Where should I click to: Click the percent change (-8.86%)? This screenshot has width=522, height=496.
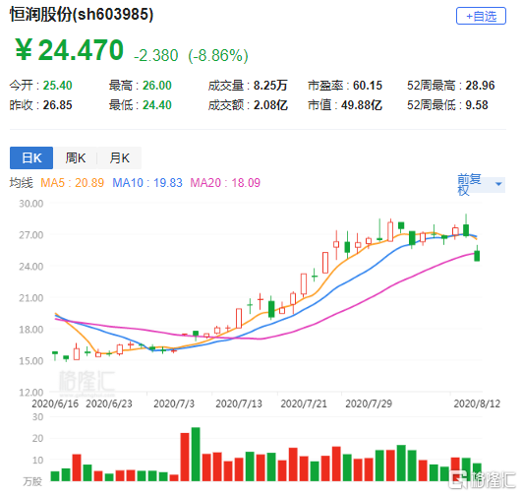pos(218,55)
